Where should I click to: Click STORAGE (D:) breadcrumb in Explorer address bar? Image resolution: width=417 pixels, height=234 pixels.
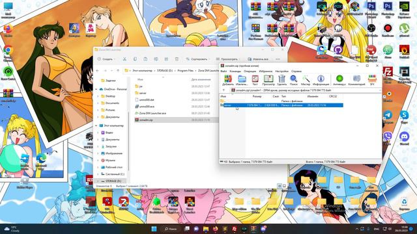pos(165,71)
